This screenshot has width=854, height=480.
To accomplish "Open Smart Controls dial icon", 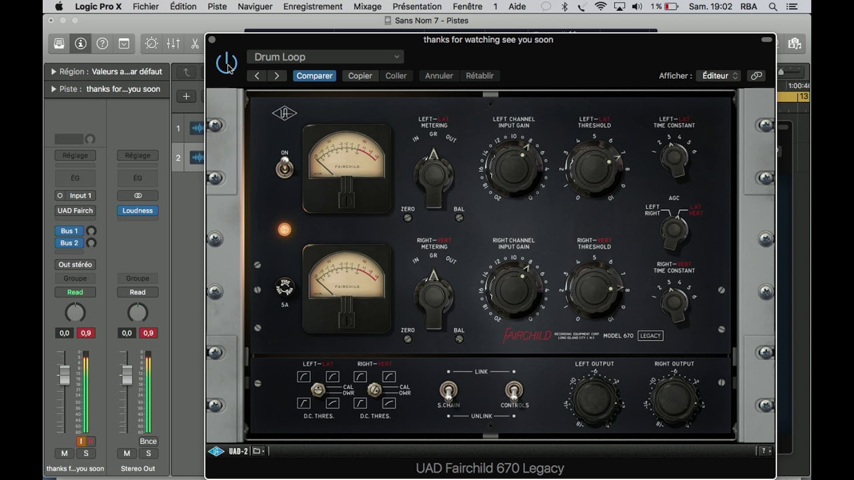I will point(151,43).
